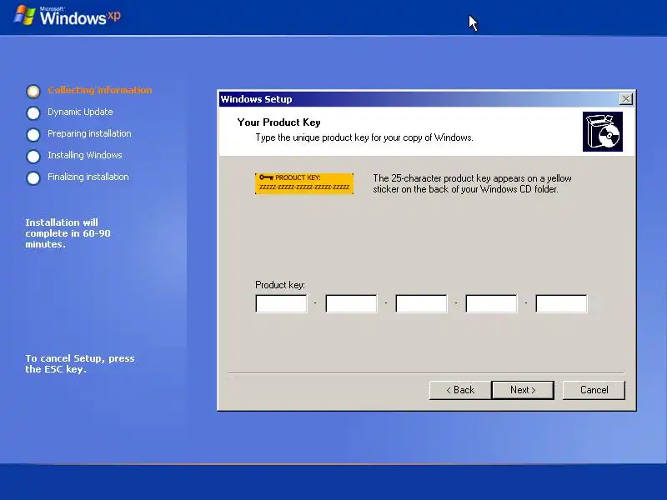Click the Installing Windows step indicator
Screen dimensions: 667x500
pyautogui.click(x=33, y=156)
